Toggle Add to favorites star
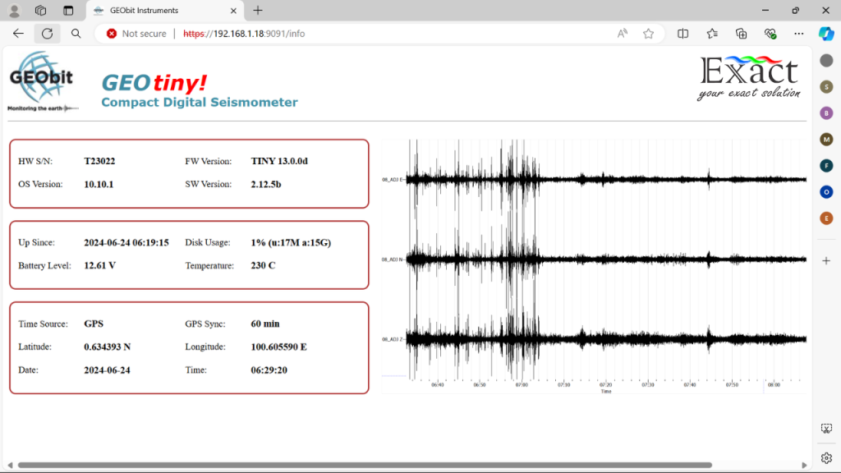The image size is (841, 473). [648, 34]
